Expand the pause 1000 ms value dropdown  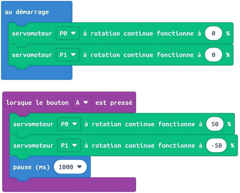[x=70, y=167]
